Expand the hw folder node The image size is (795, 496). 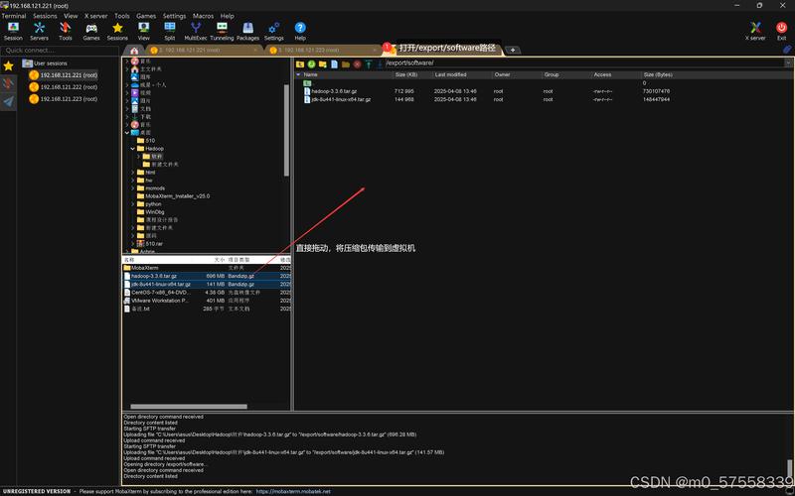pyautogui.click(x=133, y=181)
